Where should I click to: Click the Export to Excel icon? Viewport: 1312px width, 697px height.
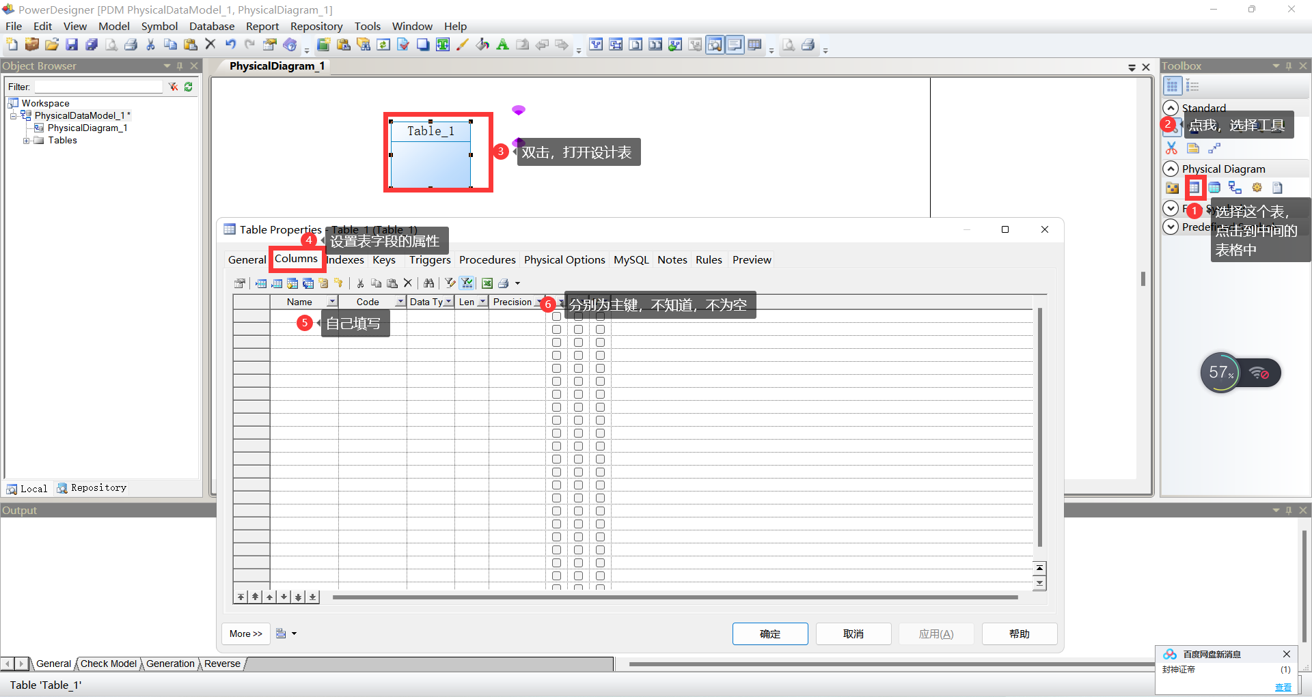[x=487, y=283]
